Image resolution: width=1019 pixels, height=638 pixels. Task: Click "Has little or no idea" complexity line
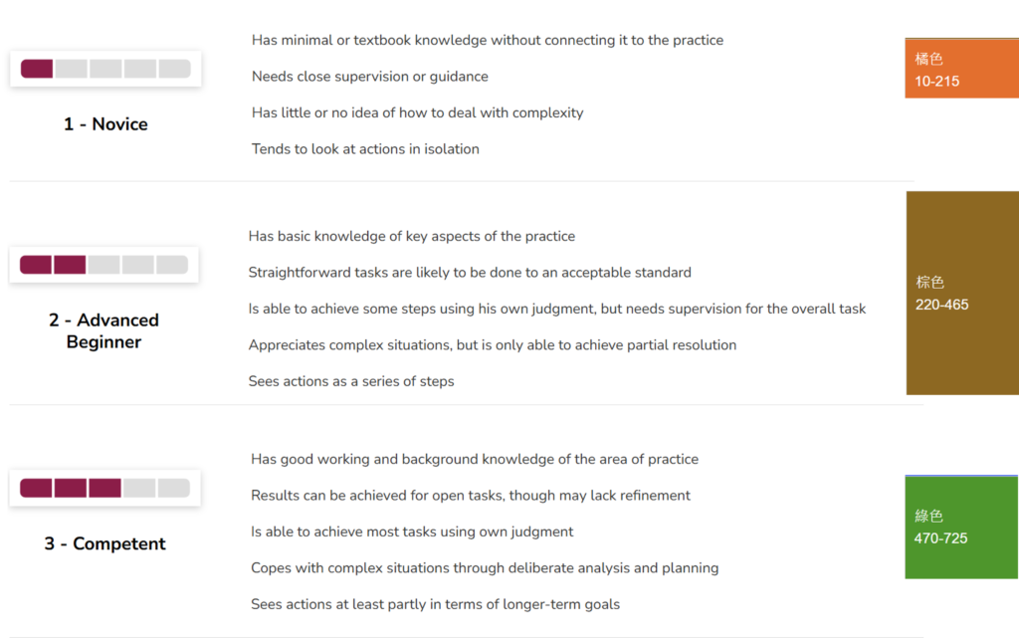418,112
